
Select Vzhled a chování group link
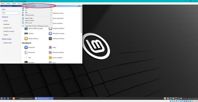(9, 31)
